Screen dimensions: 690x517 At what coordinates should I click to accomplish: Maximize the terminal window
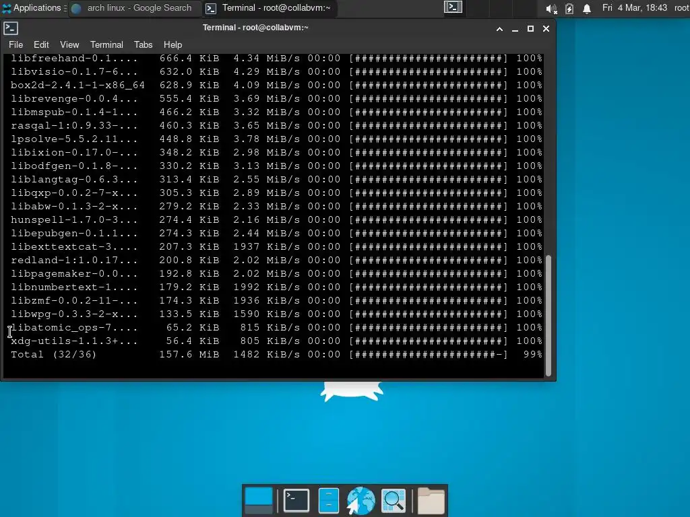(530, 29)
